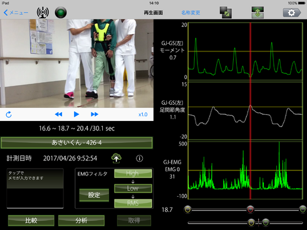
Task: Click the video reload loop icon
Action: click(9, 115)
